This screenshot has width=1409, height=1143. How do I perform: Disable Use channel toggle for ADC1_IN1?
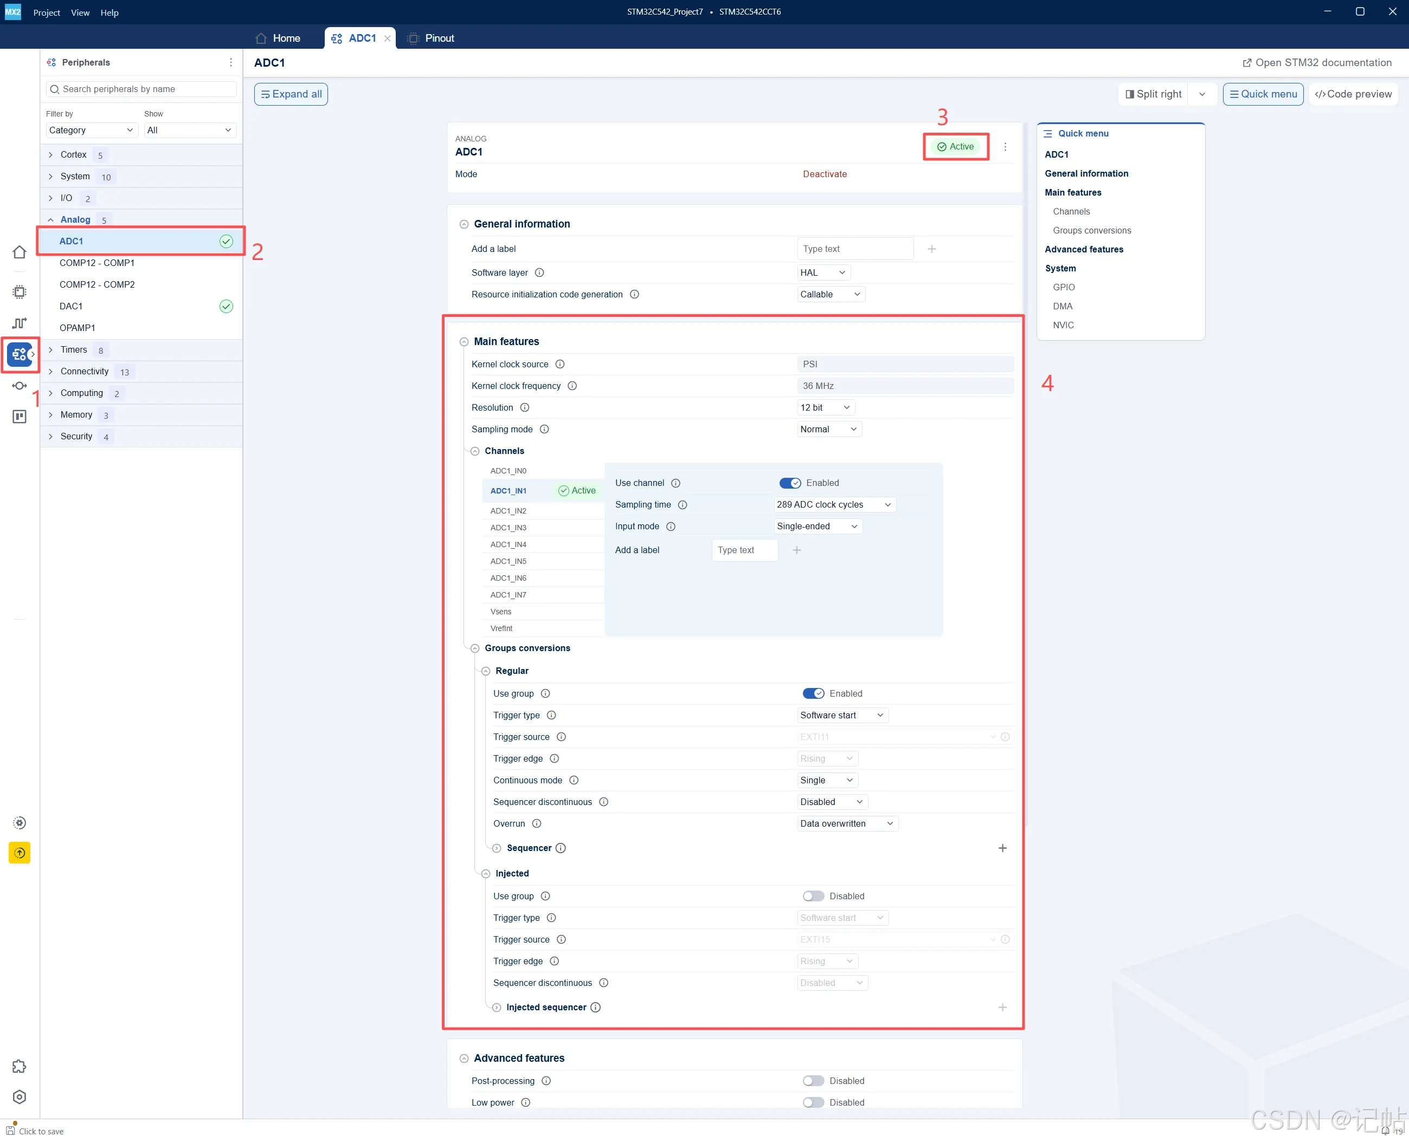point(789,483)
